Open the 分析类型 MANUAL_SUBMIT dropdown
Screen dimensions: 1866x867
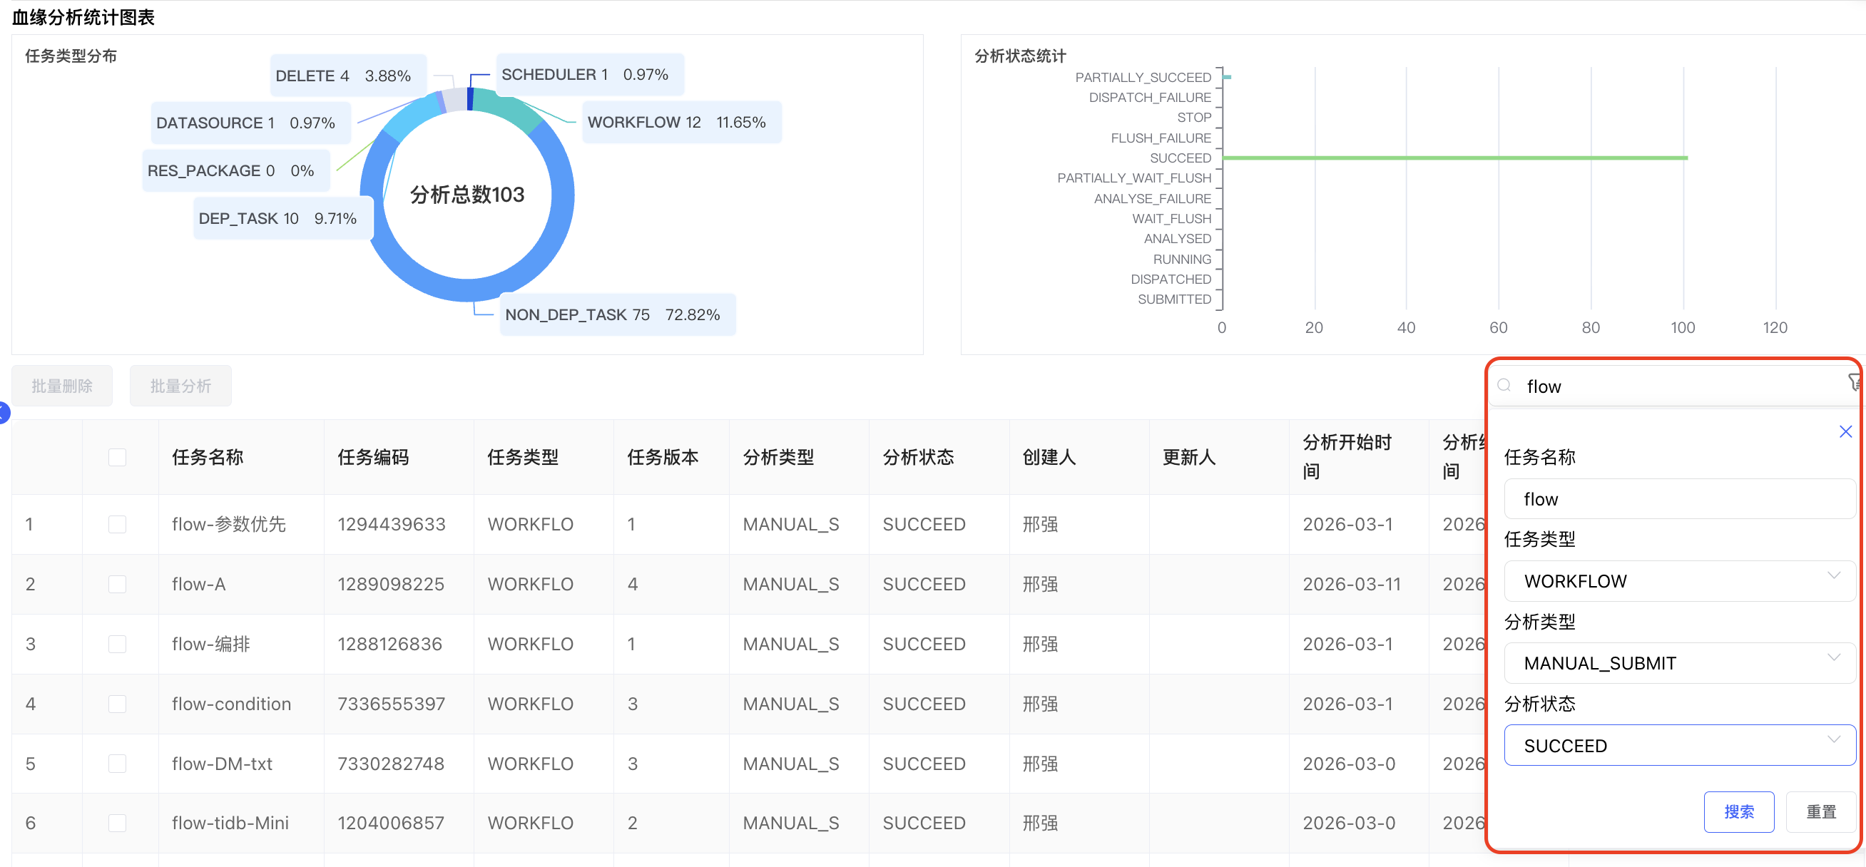point(1679,663)
